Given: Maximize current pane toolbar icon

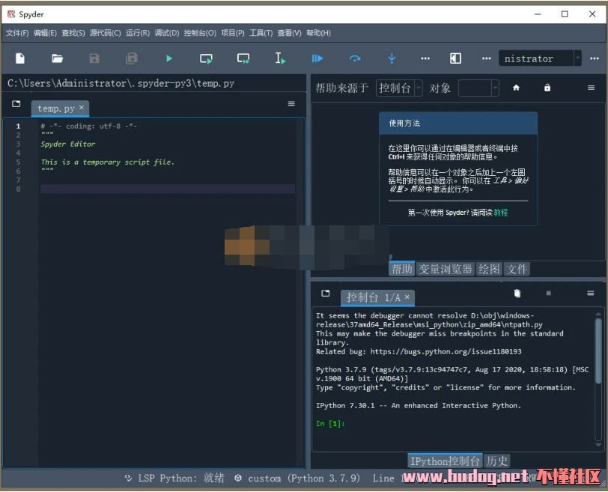Looking at the screenshot, I should [x=455, y=58].
